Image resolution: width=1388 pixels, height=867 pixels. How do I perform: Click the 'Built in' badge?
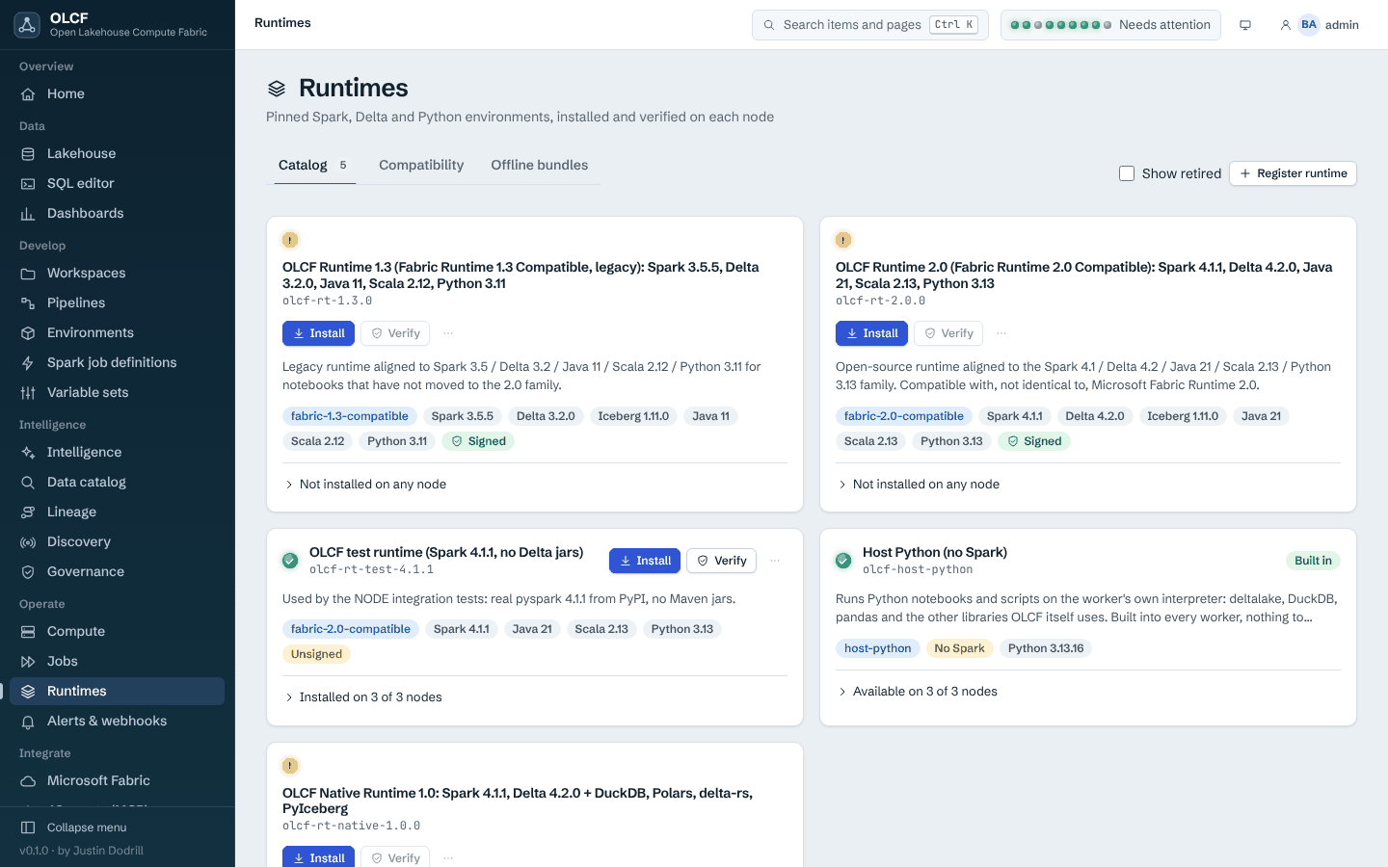tap(1313, 561)
